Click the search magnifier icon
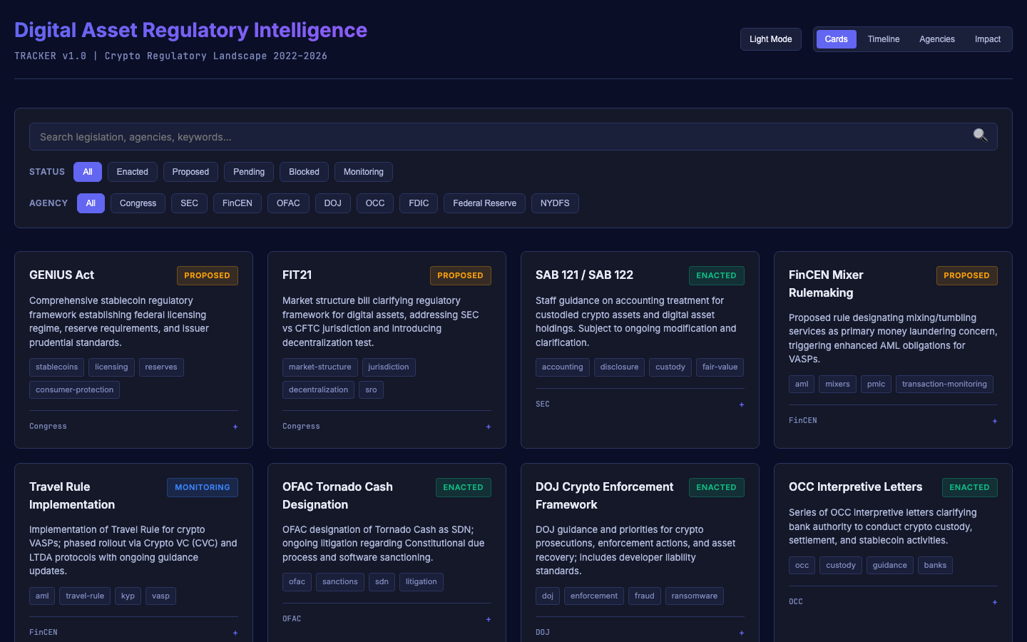1027x642 pixels. point(980,135)
